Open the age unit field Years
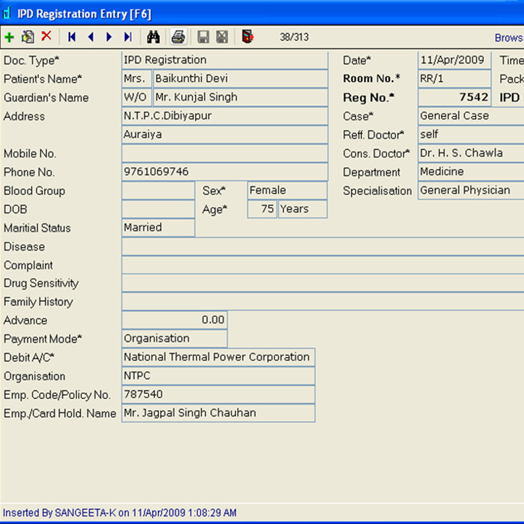 point(303,209)
